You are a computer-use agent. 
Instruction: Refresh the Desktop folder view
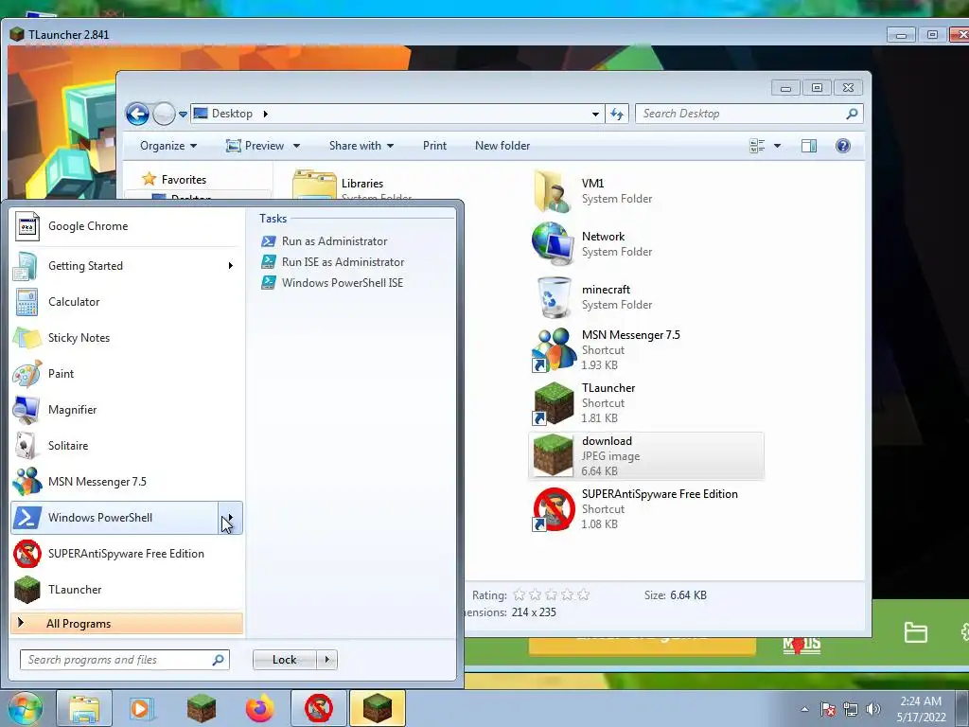coord(617,114)
